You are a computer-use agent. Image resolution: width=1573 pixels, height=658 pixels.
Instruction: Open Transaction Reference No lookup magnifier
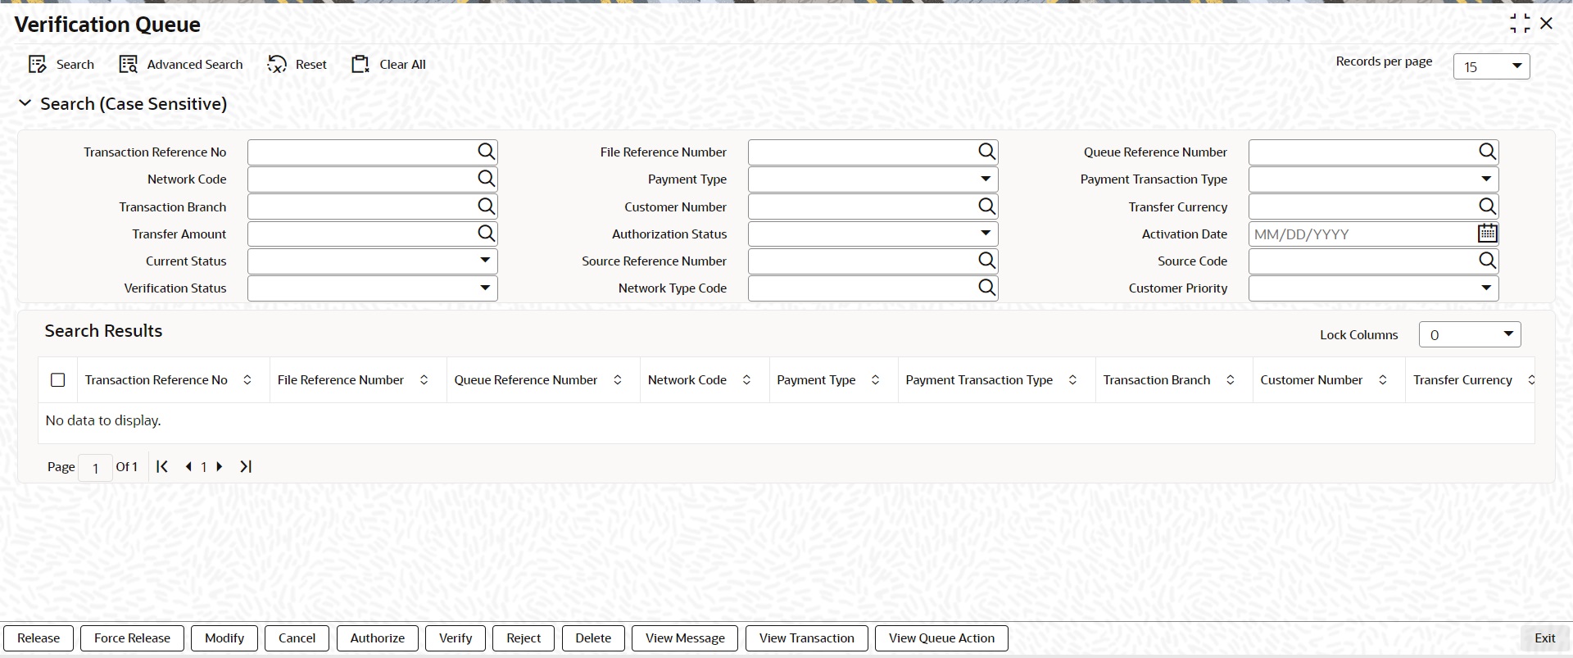coord(486,152)
